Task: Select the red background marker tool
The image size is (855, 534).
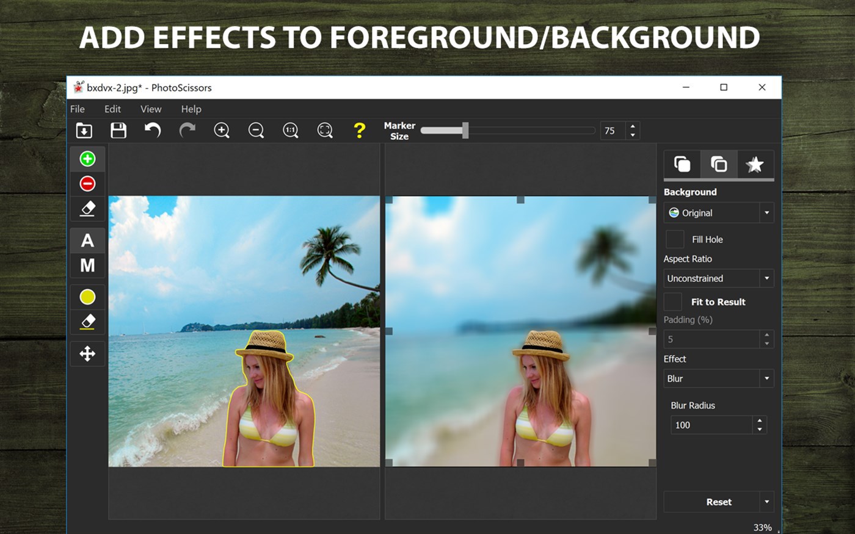Action: (87, 184)
